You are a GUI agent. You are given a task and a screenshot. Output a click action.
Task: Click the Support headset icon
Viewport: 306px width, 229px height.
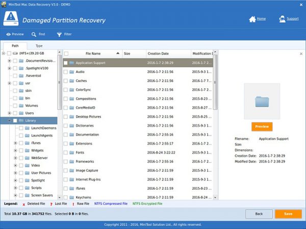click(282, 19)
